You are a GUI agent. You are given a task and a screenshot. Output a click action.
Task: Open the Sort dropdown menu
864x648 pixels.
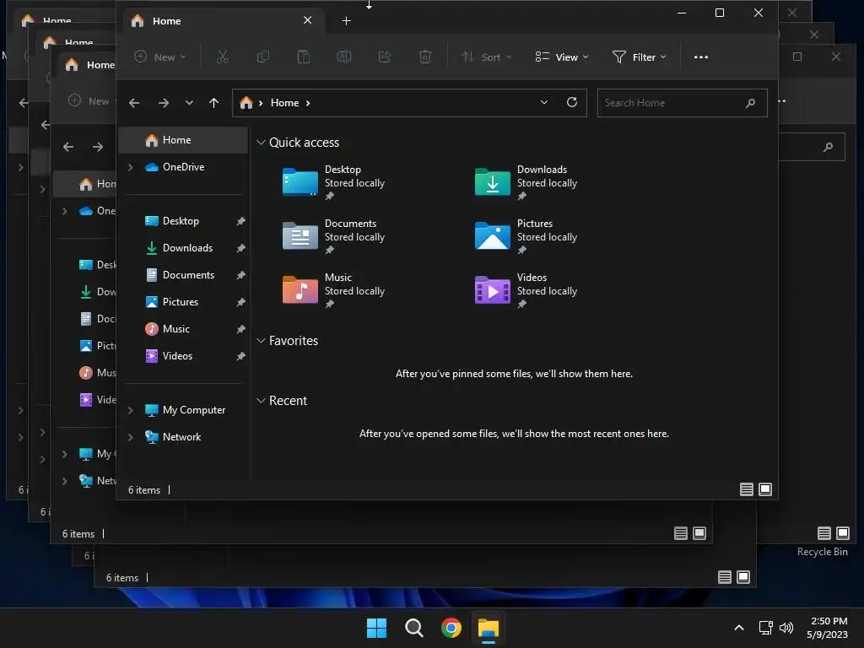pos(487,57)
